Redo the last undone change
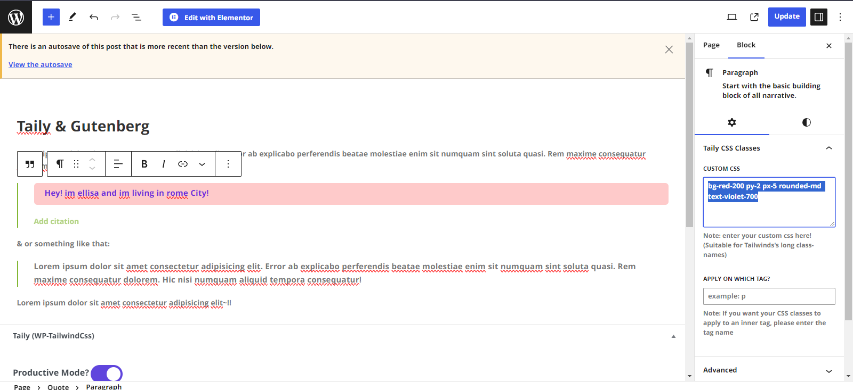Screen dimensions: 853x390 (115, 17)
